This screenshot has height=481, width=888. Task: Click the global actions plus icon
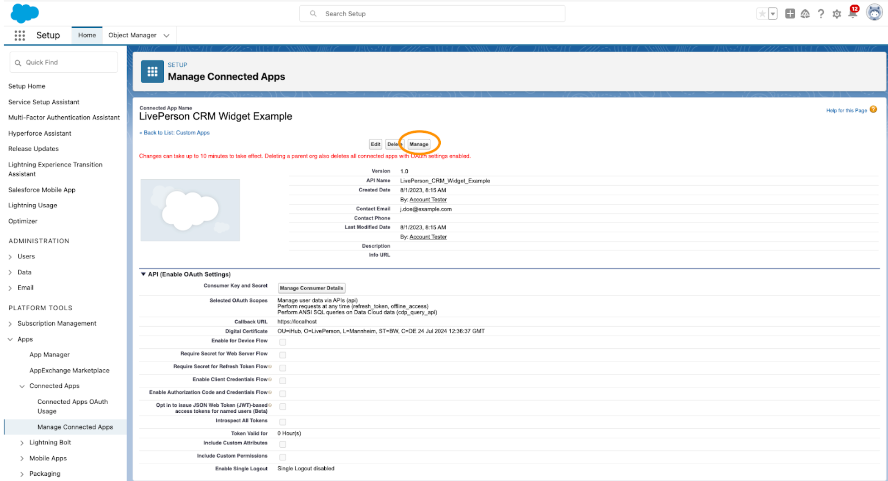(790, 13)
